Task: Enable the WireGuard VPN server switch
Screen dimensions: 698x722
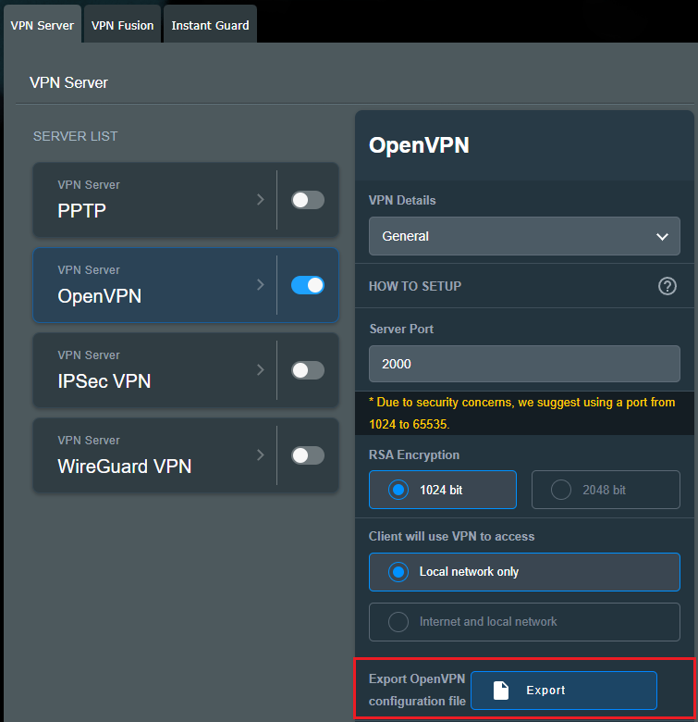Action: (308, 455)
